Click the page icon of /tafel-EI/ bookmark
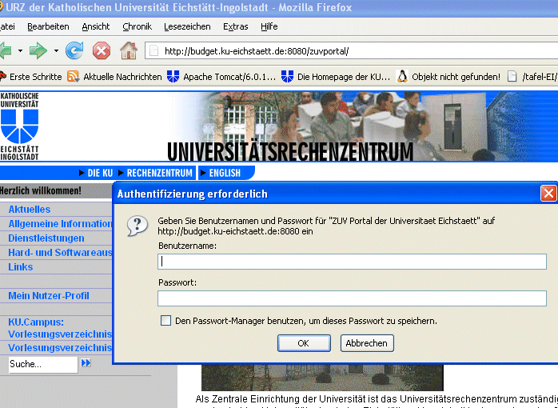Image resolution: width=558 pixels, height=408 pixels. [512, 76]
